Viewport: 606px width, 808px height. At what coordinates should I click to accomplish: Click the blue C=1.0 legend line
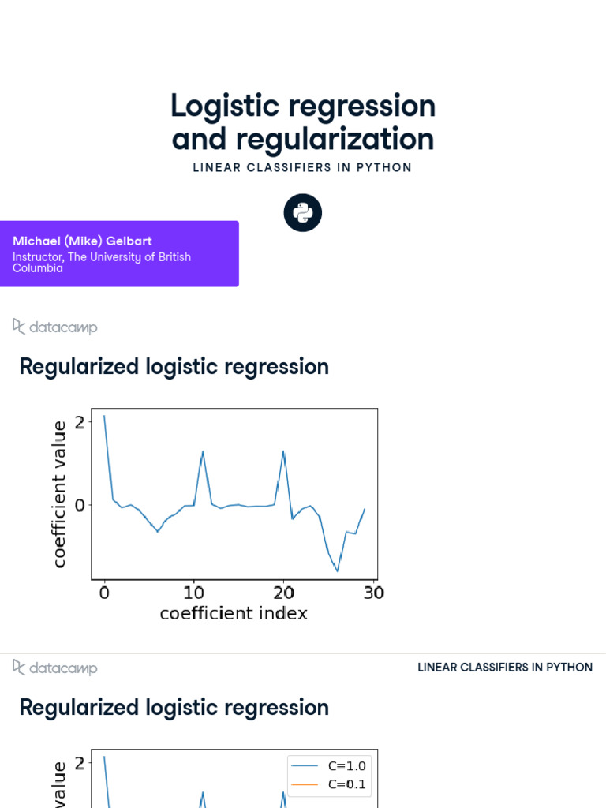pyautogui.click(x=305, y=766)
